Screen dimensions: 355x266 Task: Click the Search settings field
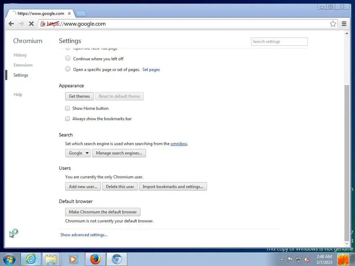279,42
